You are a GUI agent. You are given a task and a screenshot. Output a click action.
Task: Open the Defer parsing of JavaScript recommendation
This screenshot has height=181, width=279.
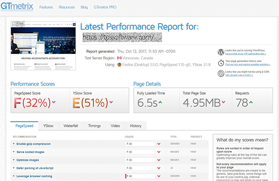coord(35,168)
